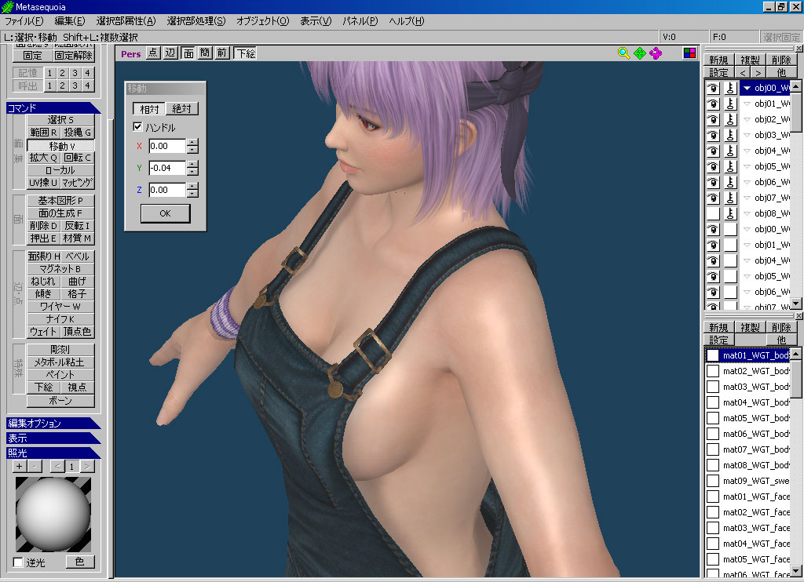804x582 pixels.
Task: Decrease Y value with spinner down arrow
Action: (x=192, y=172)
